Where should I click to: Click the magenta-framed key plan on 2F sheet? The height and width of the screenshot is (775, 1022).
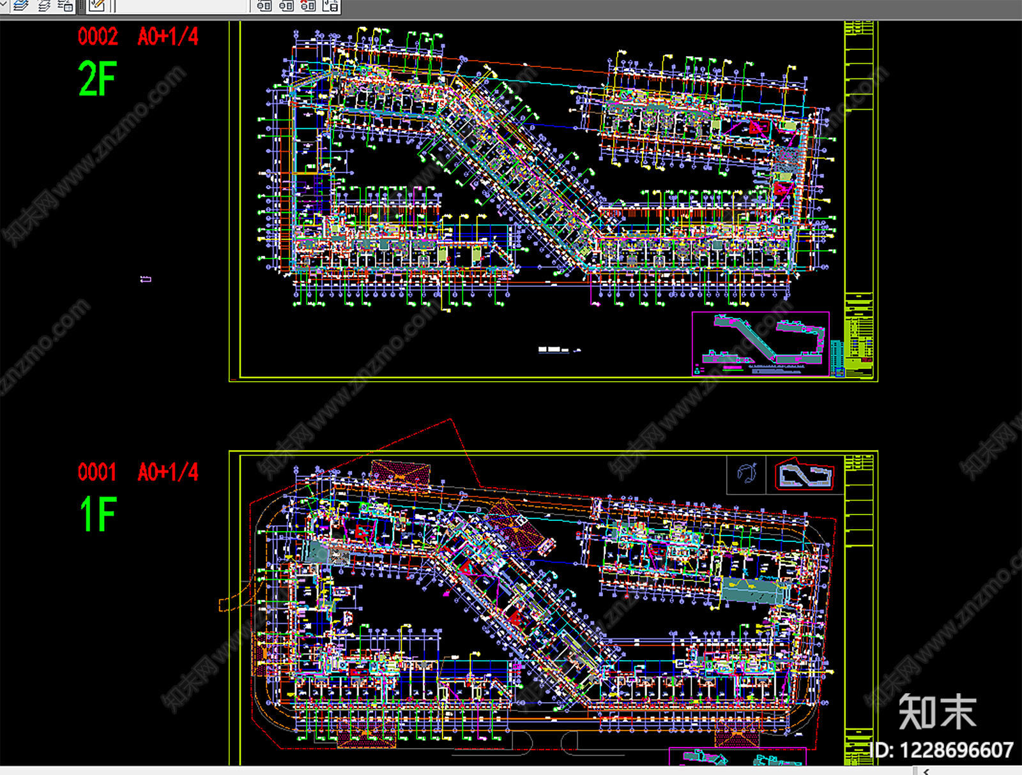pyautogui.click(x=761, y=343)
